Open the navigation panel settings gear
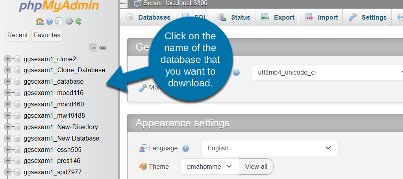Screen dimensions: 403x179 point(69,22)
